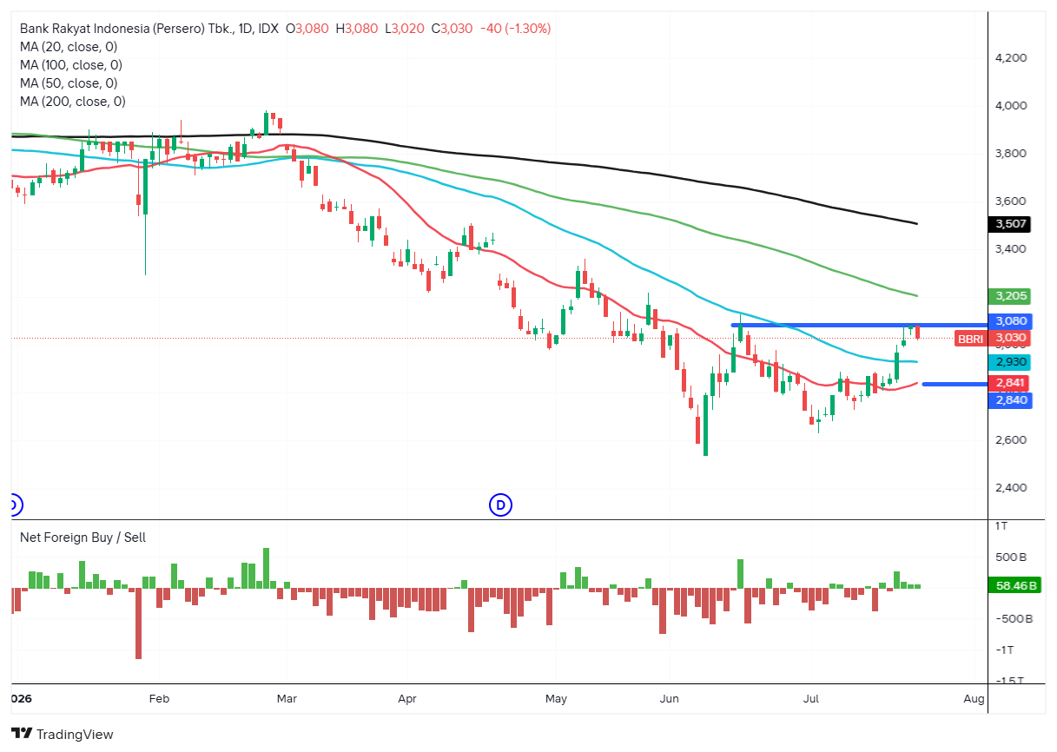The height and width of the screenshot is (752, 1057).
Task: Click the Bank Rakyat Indonesia symbol title
Action: [149, 29]
